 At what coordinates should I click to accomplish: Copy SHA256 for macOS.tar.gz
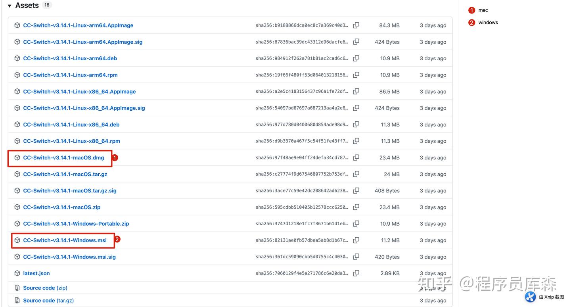pos(356,174)
